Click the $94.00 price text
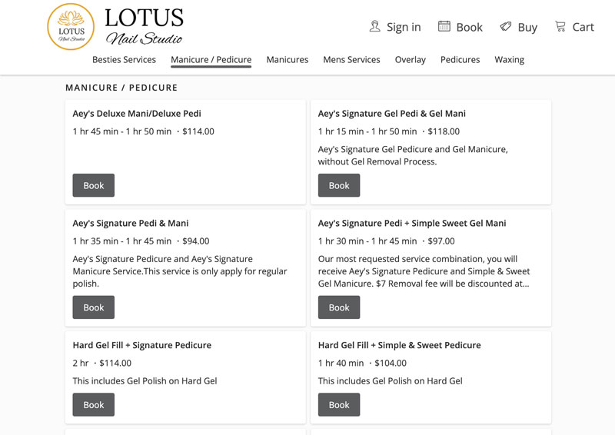The image size is (615, 435). [196, 241]
